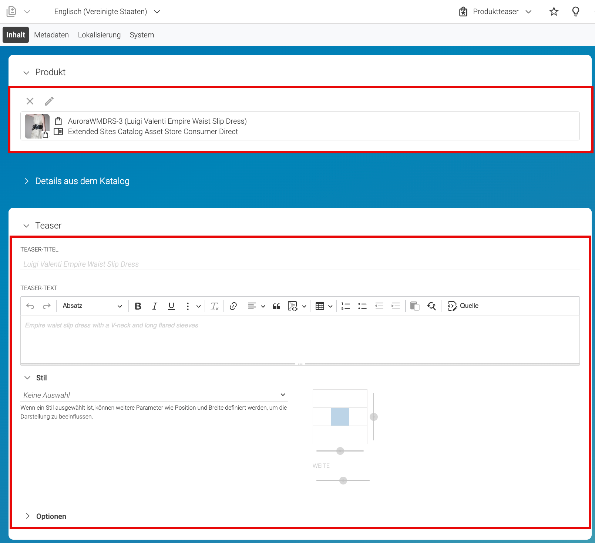
Task: Increase indent in teaser text
Action: pos(396,306)
